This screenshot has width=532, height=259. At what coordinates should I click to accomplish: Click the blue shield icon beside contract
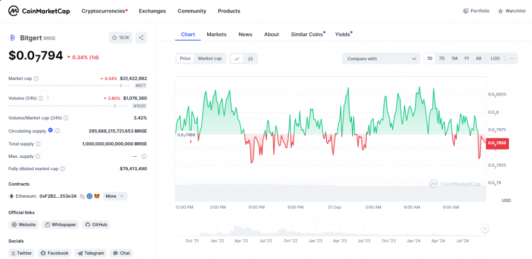[89, 196]
